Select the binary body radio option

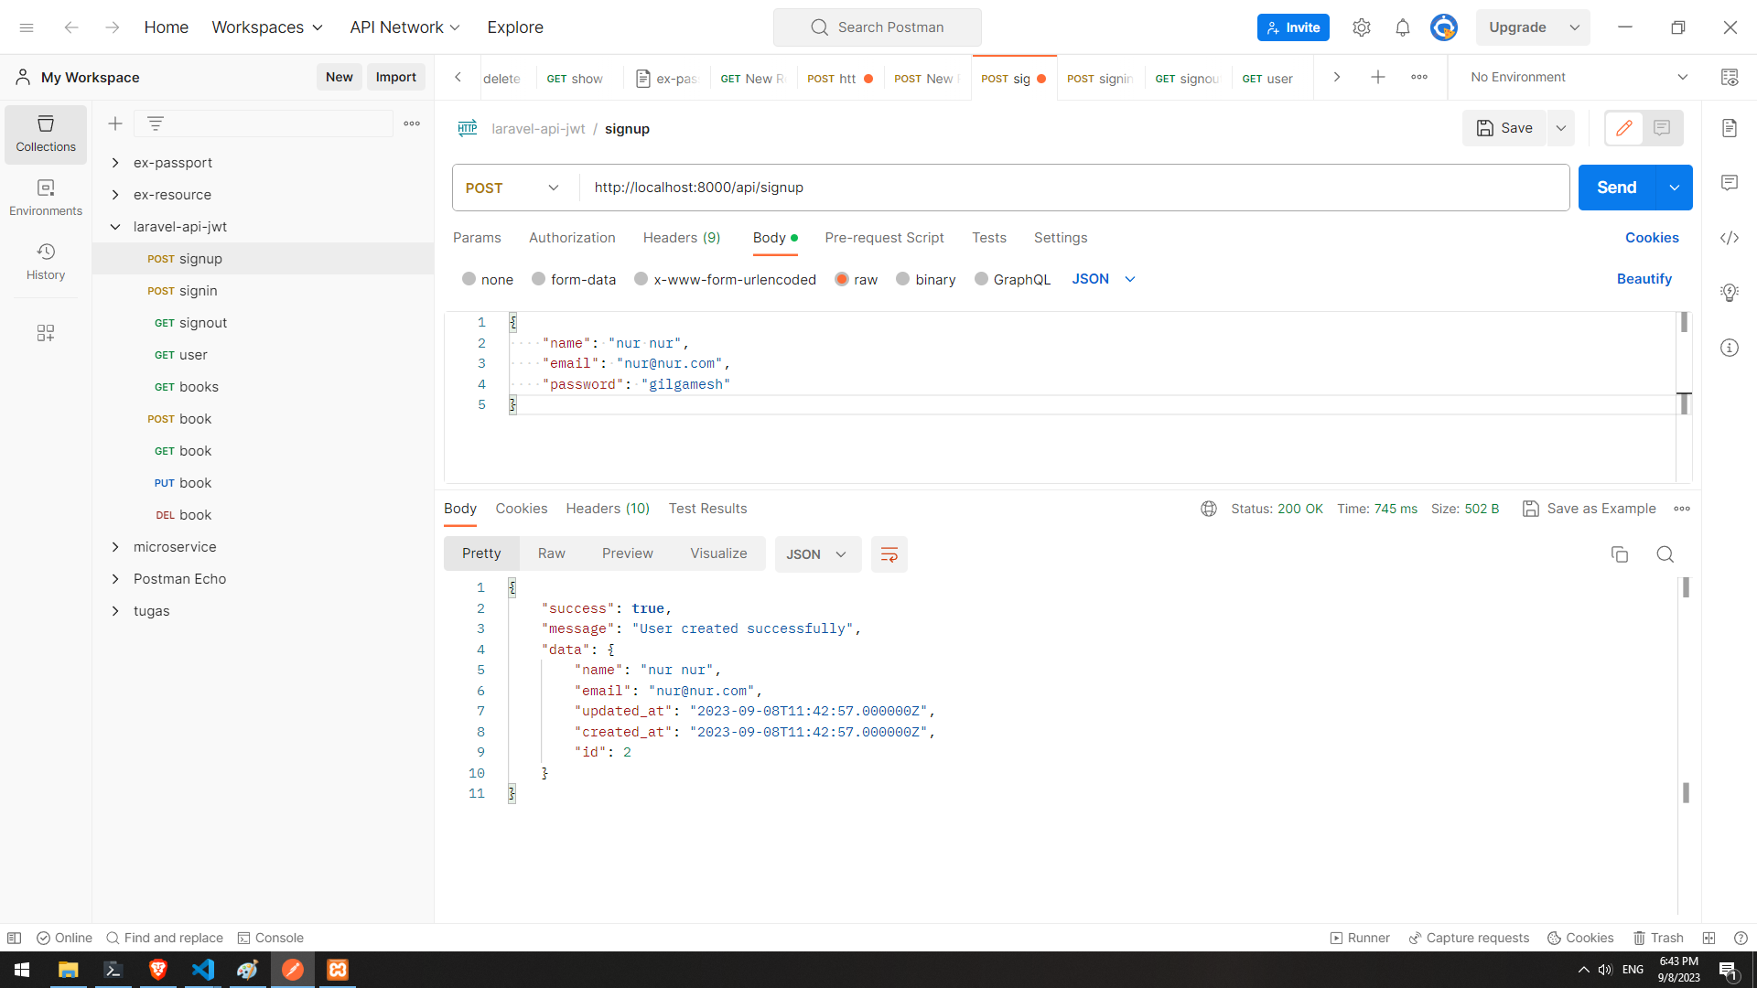pos(903,279)
